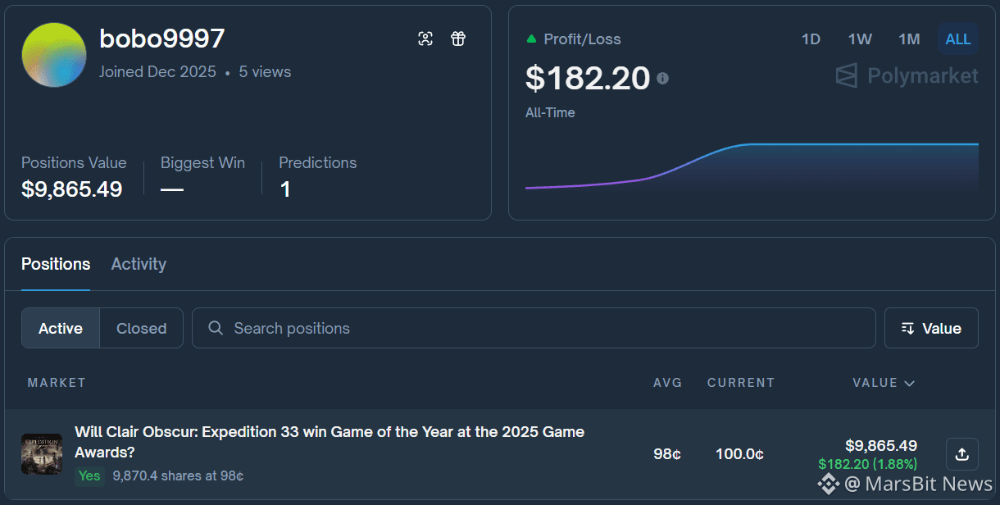Click the info icon beside $182.20
This screenshot has height=505, width=1000.
point(662,78)
